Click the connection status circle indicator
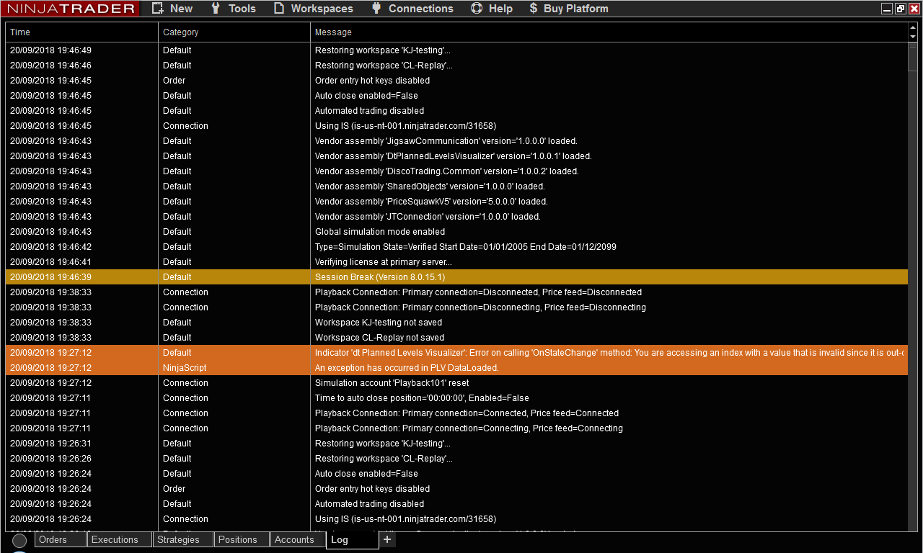This screenshot has width=923, height=553. click(x=19, y=541)
